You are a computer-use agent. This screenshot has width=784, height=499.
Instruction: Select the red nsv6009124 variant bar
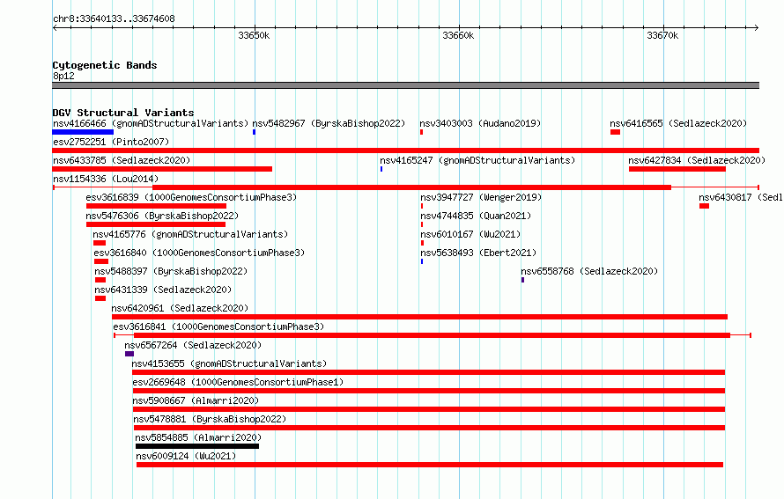pyautogui.click(x=430, y=465)
